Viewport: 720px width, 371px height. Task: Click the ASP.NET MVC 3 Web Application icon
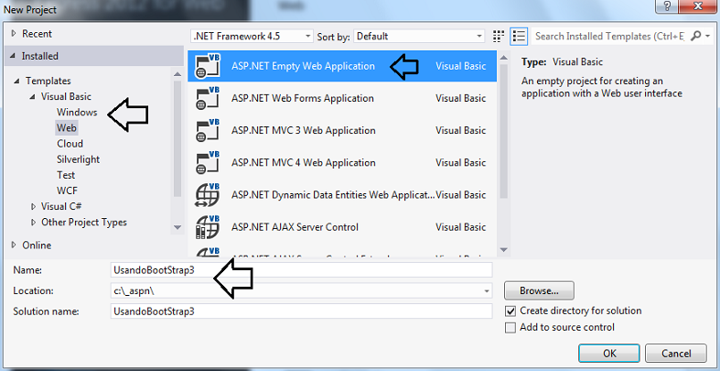[208, 131]
